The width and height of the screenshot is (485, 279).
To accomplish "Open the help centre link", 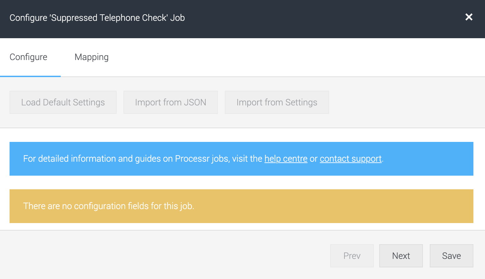I will coord(286,159).
